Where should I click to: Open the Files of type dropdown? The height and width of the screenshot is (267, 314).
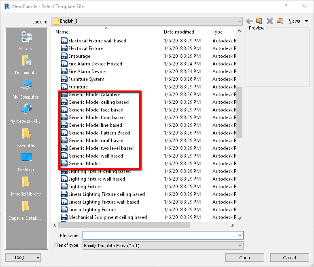[x=240, y=246]
